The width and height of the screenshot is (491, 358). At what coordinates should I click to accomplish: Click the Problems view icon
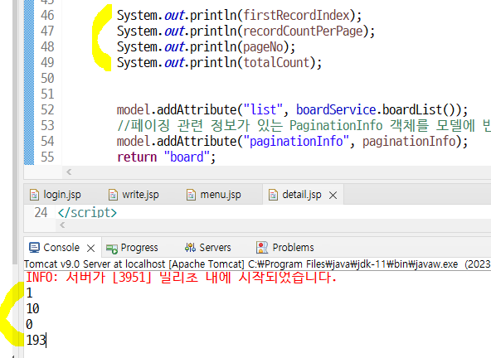click(262, 248)
